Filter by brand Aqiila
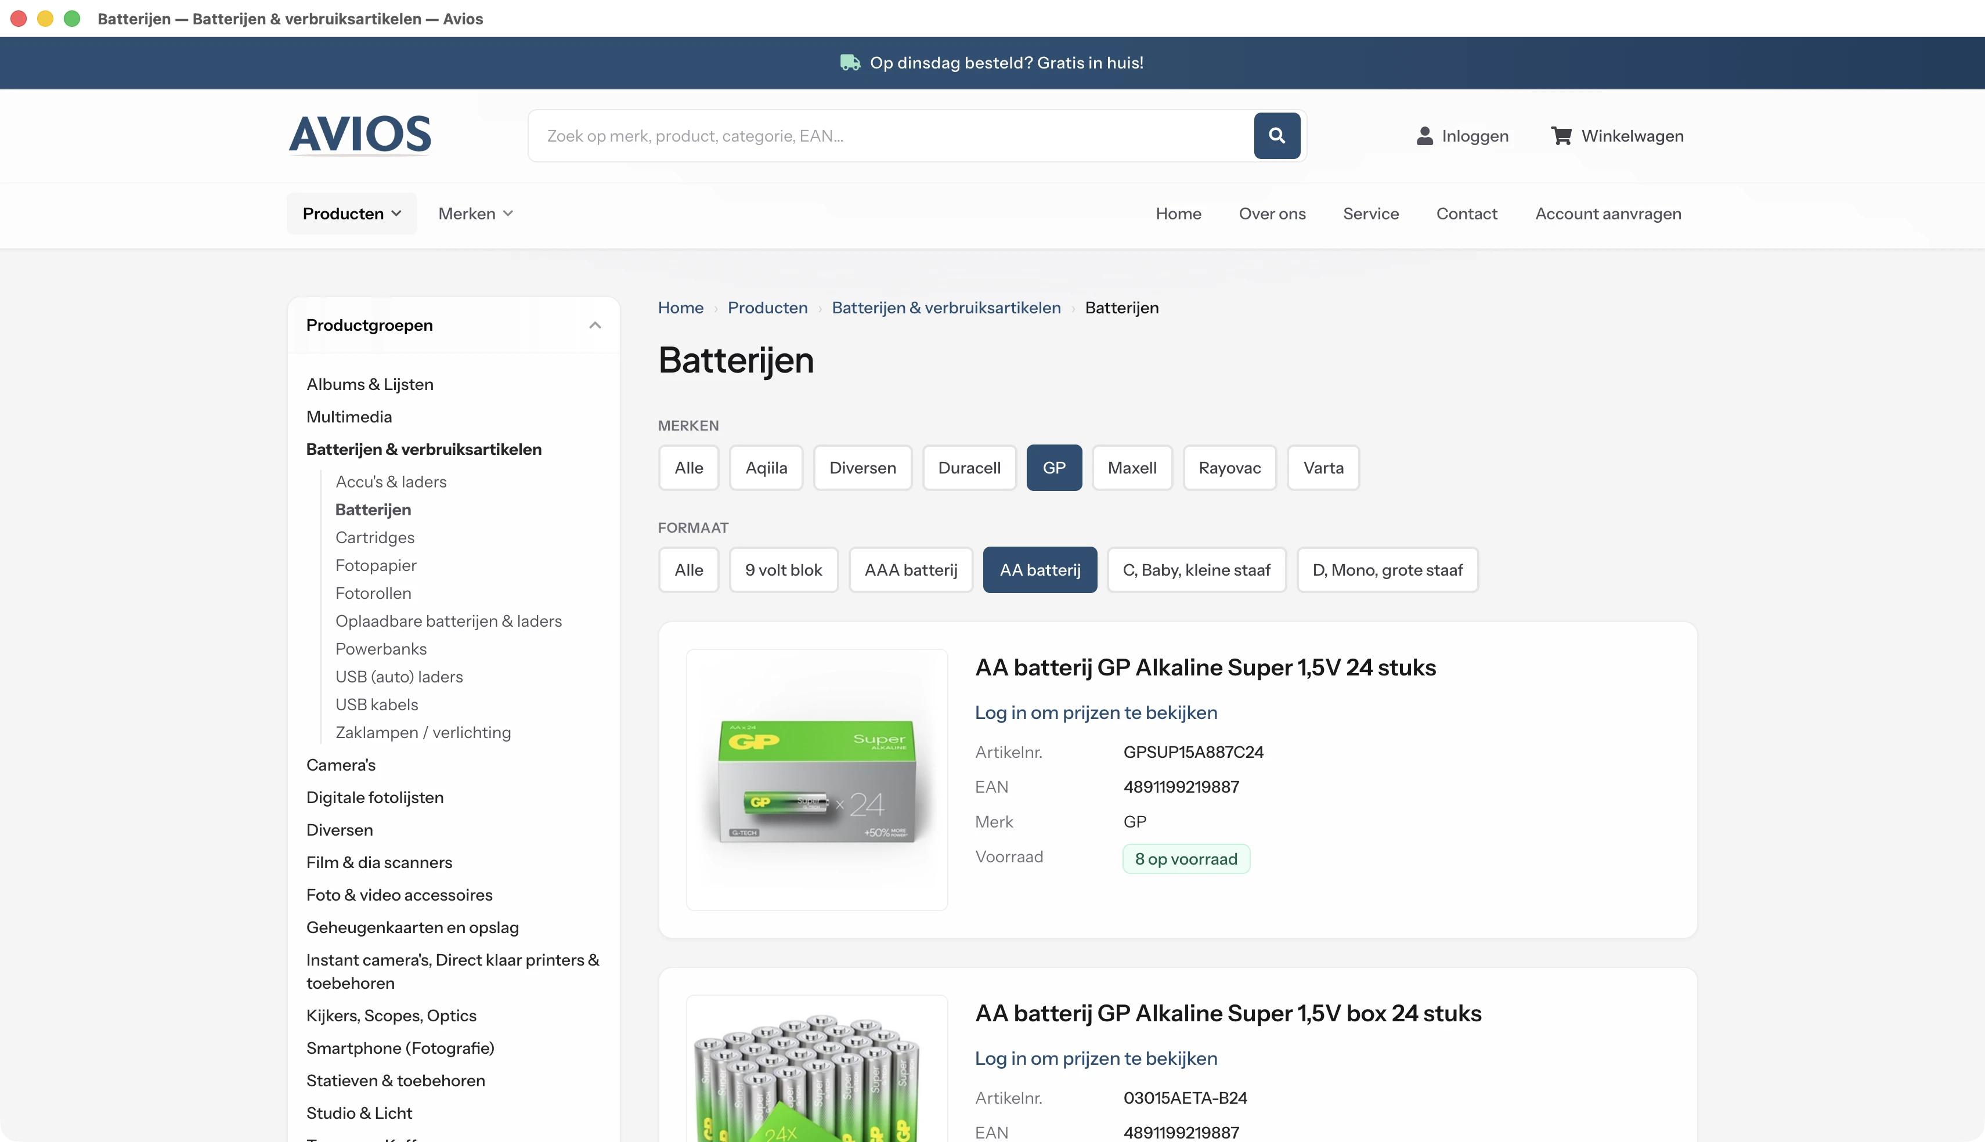This screenshot has height=1142, width=1985. pyautogui.click(x=766, y=468)
